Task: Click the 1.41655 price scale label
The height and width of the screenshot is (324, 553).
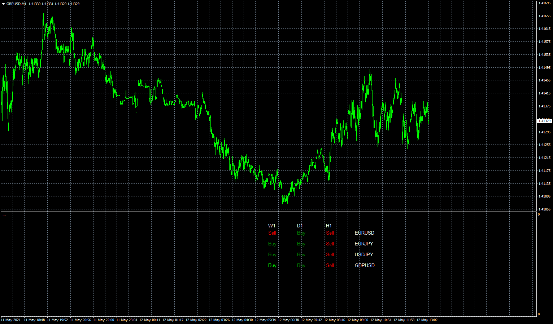Action: point(544,16)
